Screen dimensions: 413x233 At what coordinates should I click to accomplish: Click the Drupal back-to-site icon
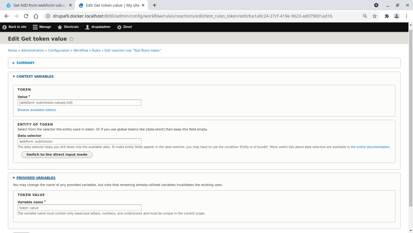tap(4, 27)
